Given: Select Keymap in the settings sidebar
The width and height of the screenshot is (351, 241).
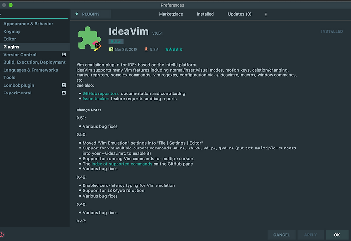Looking at the screenshot, I should pos(12,32).
